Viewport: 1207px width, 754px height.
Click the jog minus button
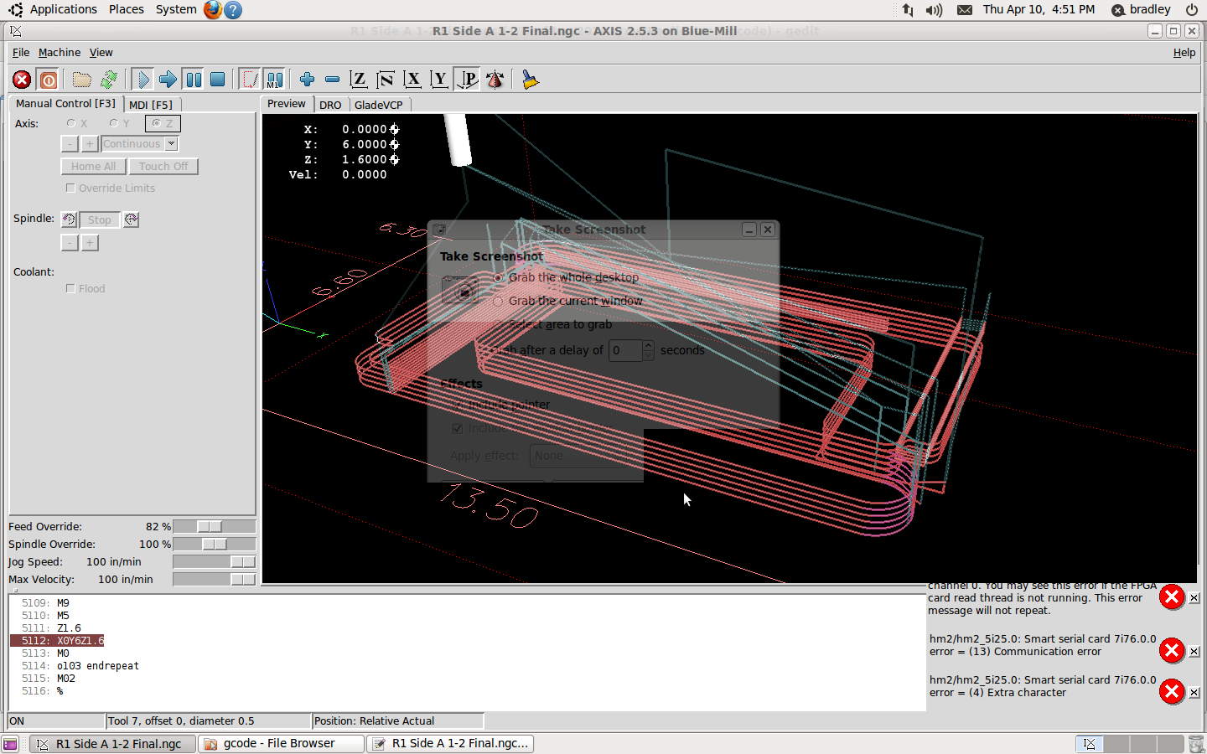click(x=70, y=144)
